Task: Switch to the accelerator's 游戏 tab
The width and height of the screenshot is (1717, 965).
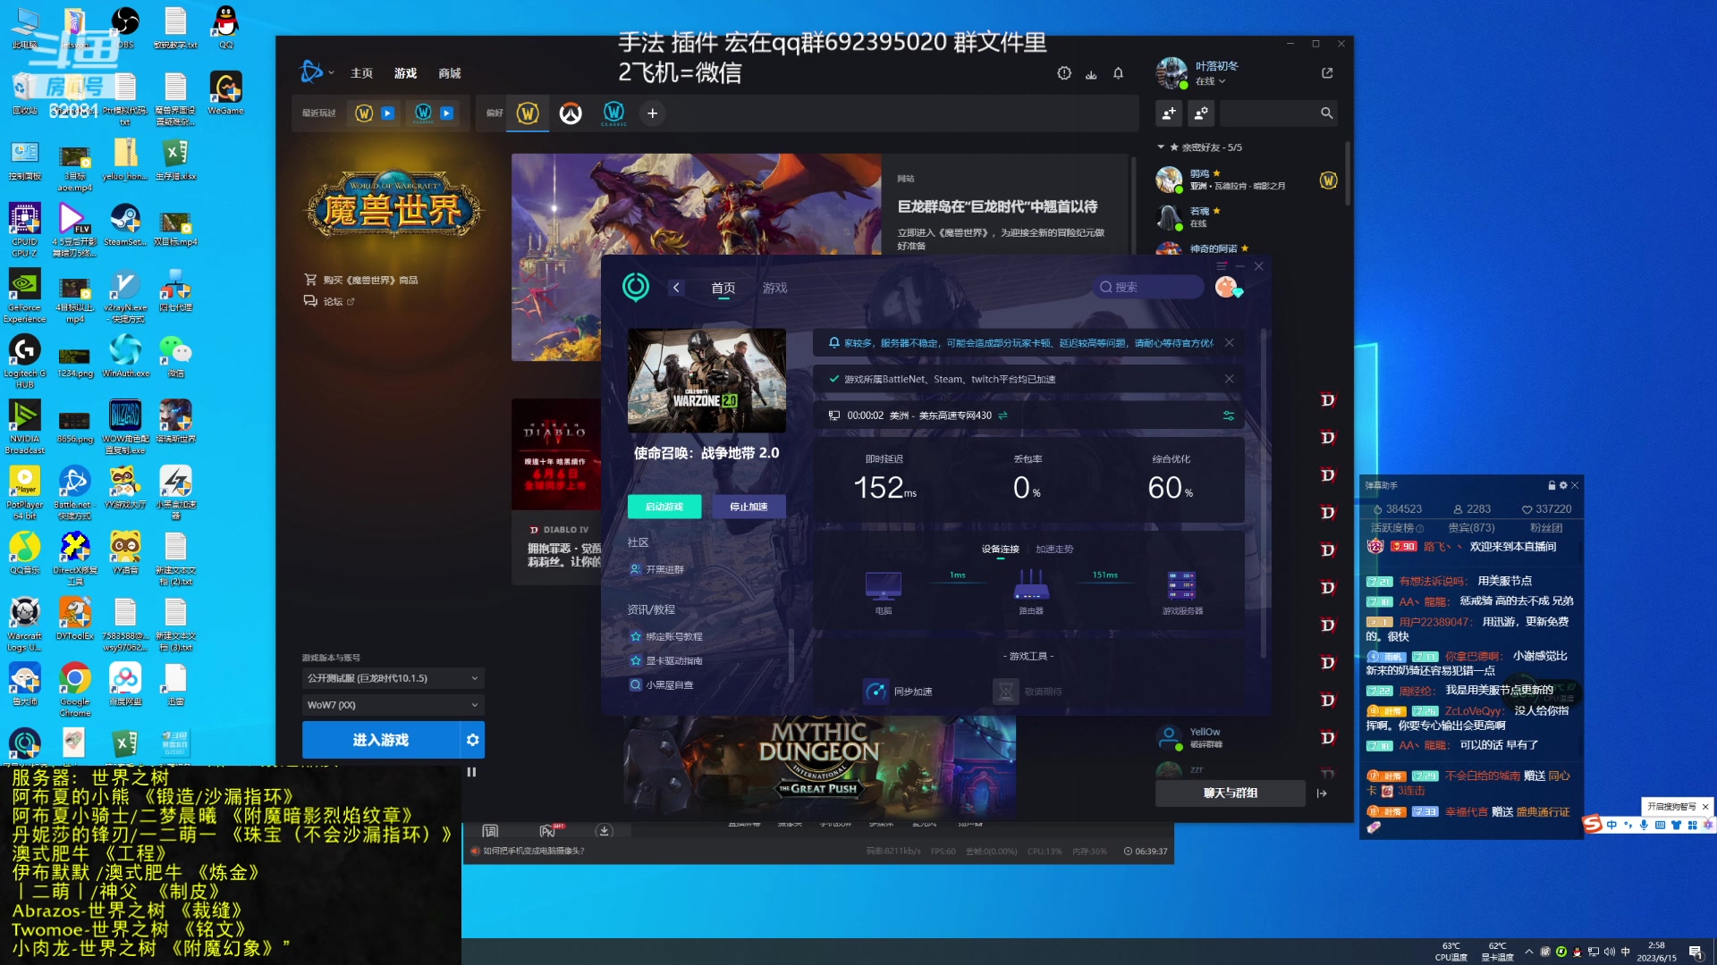Action: coord(774,288)
